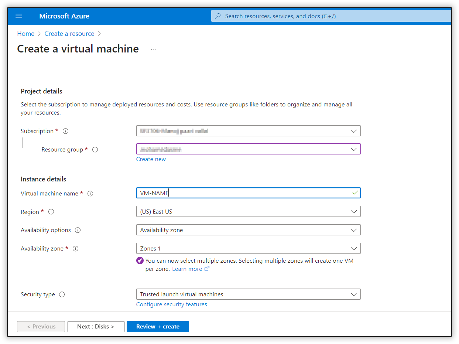Viewport: 459px width, 344px height.
Task: Click the Availability options info icon
Action: [x=78, y=230]
